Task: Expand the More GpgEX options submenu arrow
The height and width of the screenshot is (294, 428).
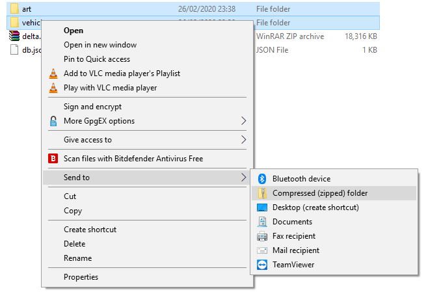Action: (x=244, y=121)
